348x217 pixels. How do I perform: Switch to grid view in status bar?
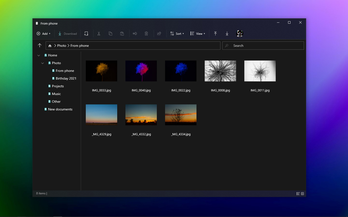pyautogui.click(x=302, y=194)
